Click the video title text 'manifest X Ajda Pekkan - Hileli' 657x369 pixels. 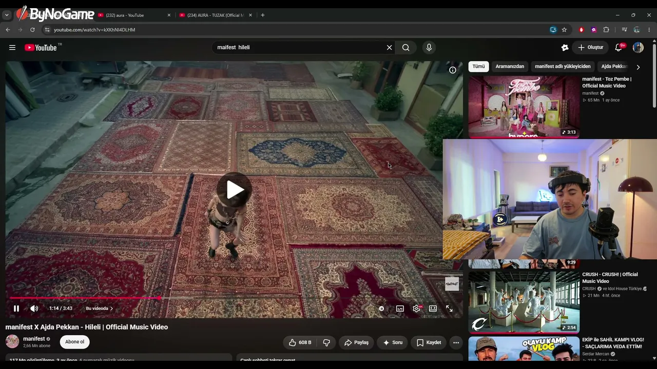point(87,327)
